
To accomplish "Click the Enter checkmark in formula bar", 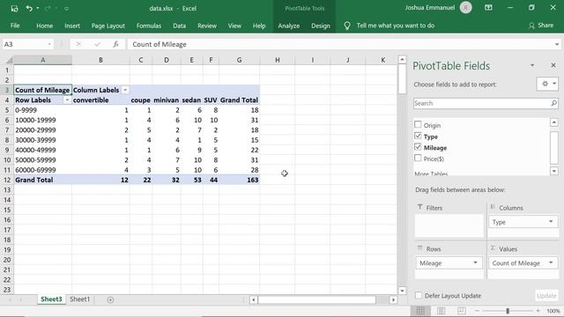I will (x=97, y=44).
